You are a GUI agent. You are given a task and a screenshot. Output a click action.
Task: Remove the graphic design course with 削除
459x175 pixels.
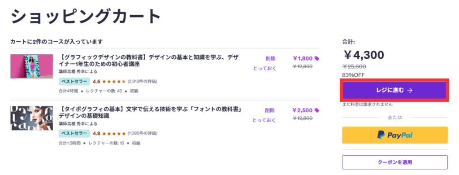[270, 58]
